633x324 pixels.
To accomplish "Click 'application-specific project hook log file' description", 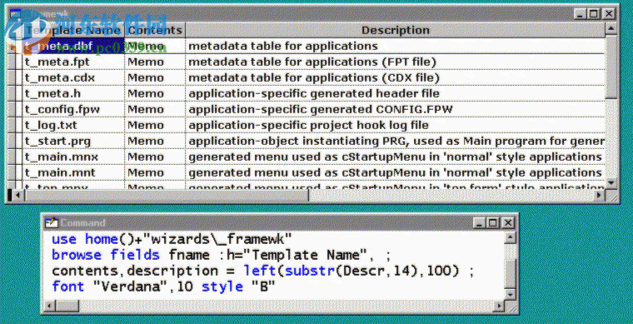I will point(308,125).
